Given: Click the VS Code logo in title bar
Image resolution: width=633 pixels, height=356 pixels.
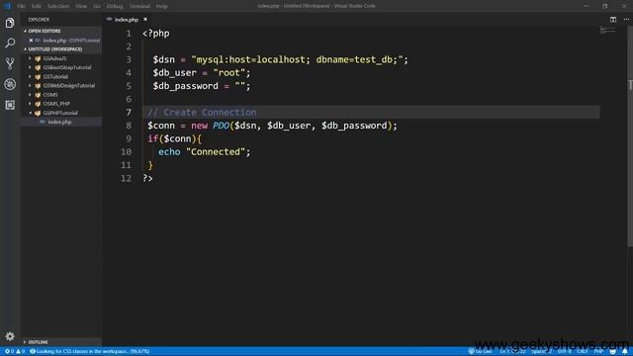Looking at the screenshot, I should click(7, 6).
